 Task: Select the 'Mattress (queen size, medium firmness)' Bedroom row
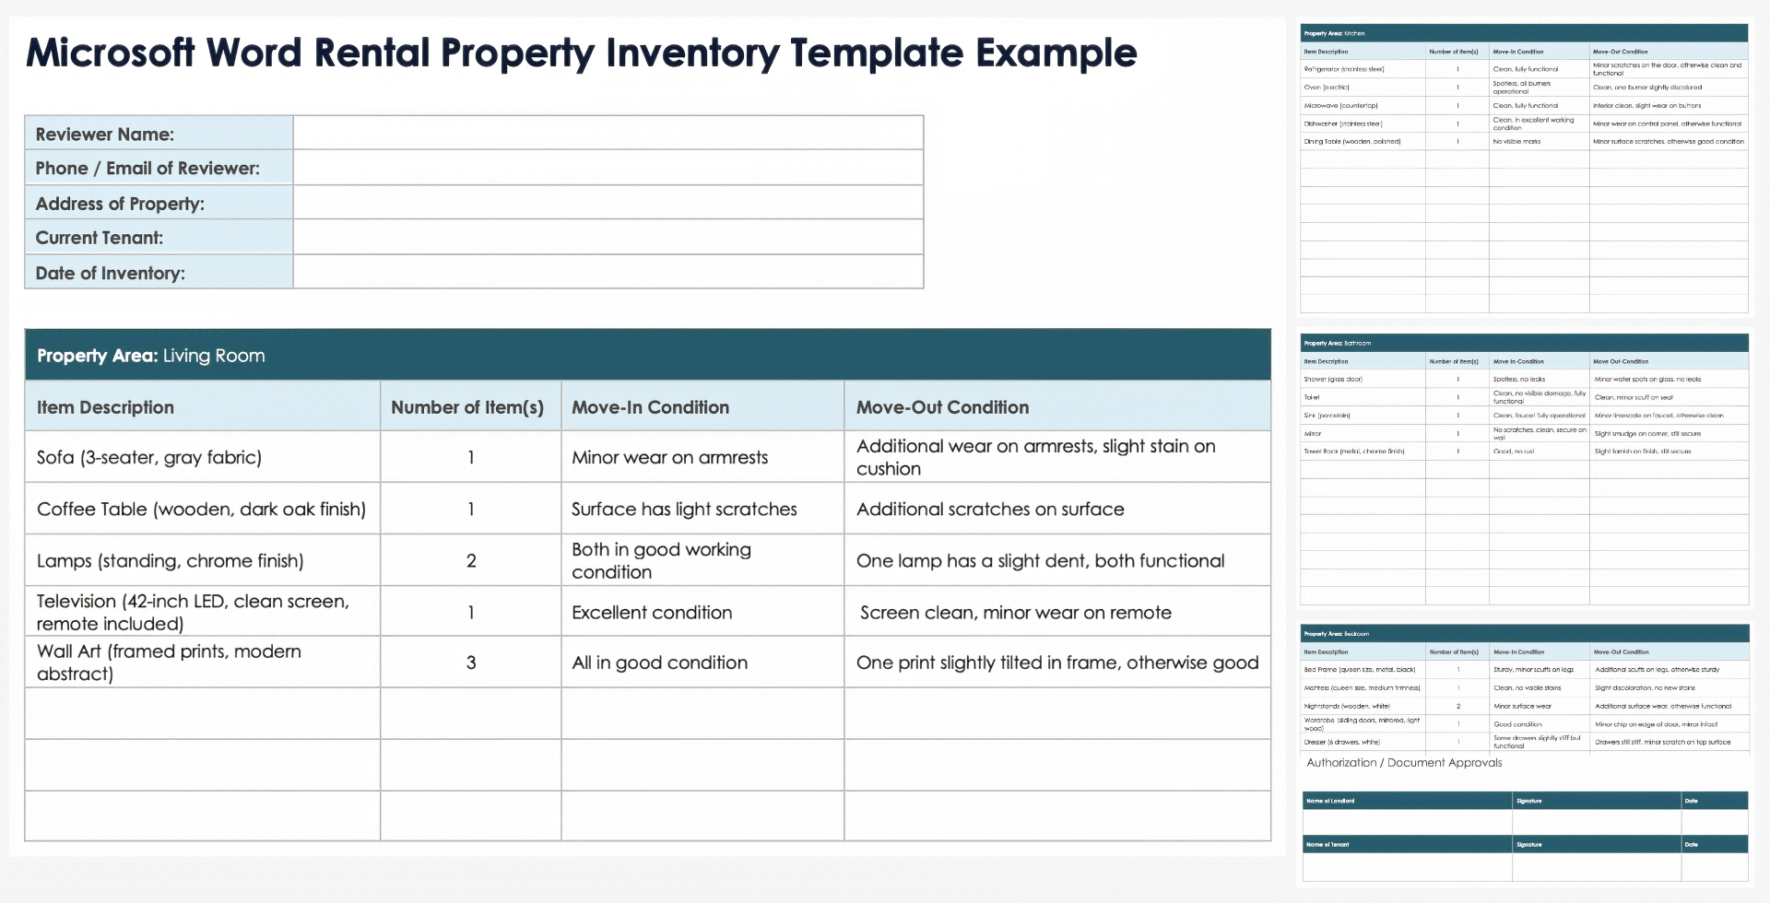1524,687
